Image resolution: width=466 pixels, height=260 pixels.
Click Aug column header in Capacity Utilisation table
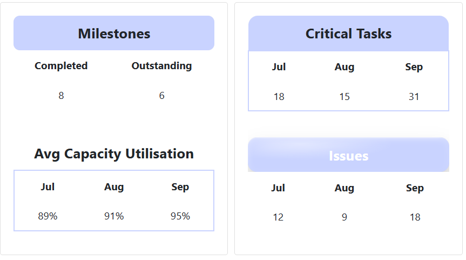[114, 187]
